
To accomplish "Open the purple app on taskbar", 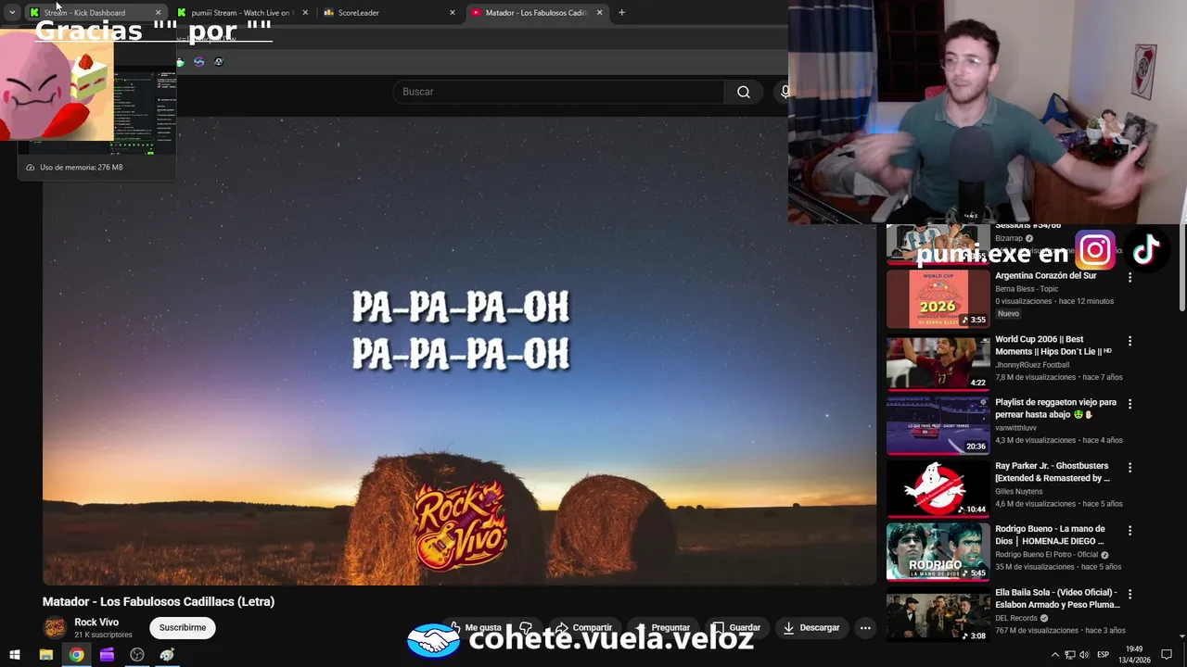I will click(x=107, y=655).
